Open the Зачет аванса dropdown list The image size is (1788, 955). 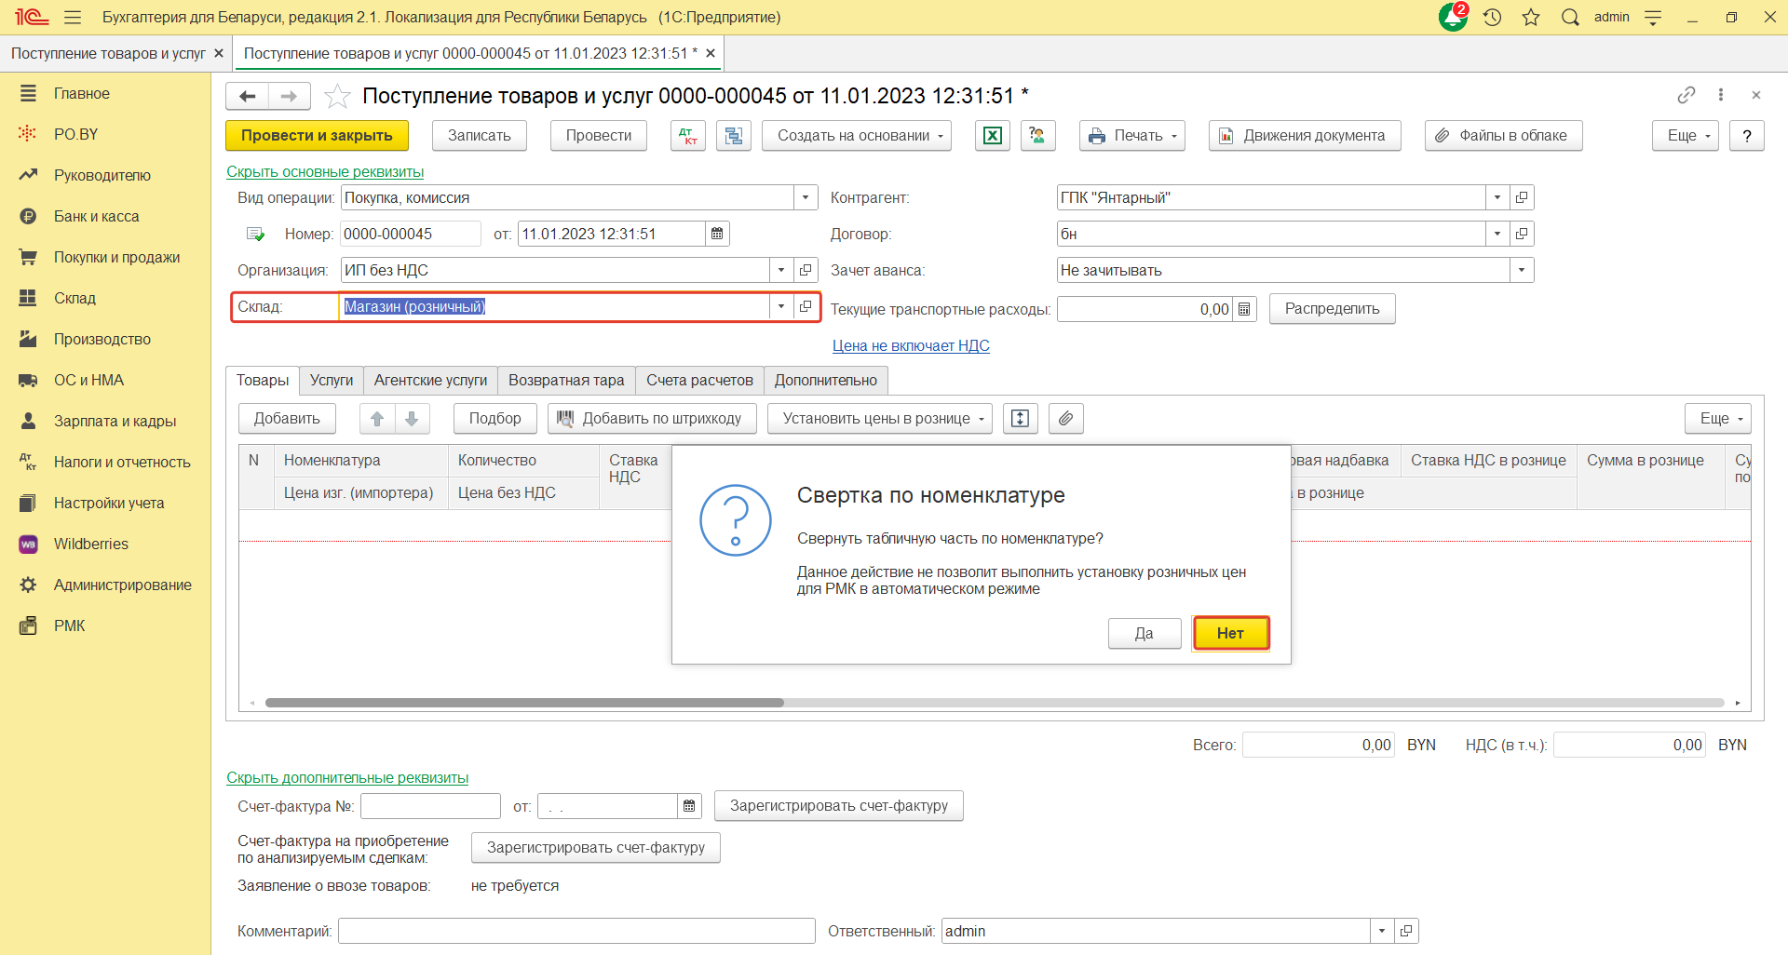[1521, 270]
